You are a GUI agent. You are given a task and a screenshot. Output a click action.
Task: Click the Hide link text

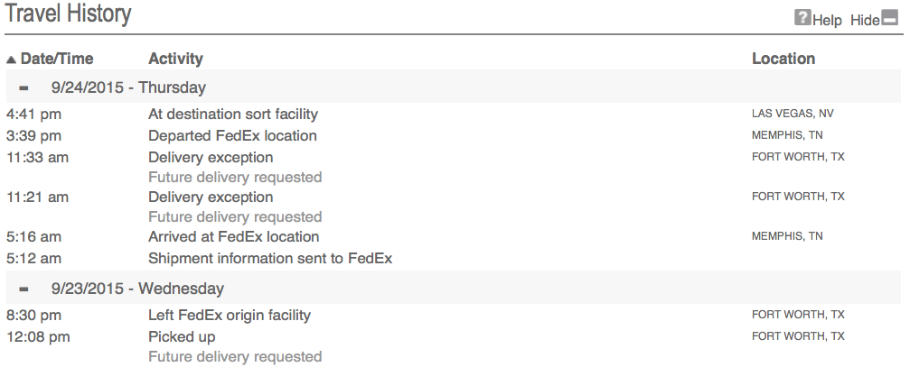point(866,20)
